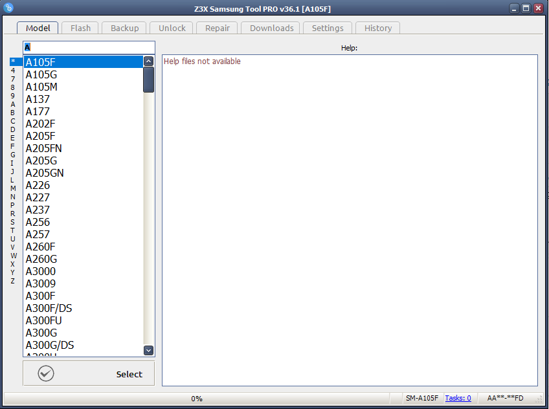
Task: Open the Backup tab
Action: (x=125, y=28)
